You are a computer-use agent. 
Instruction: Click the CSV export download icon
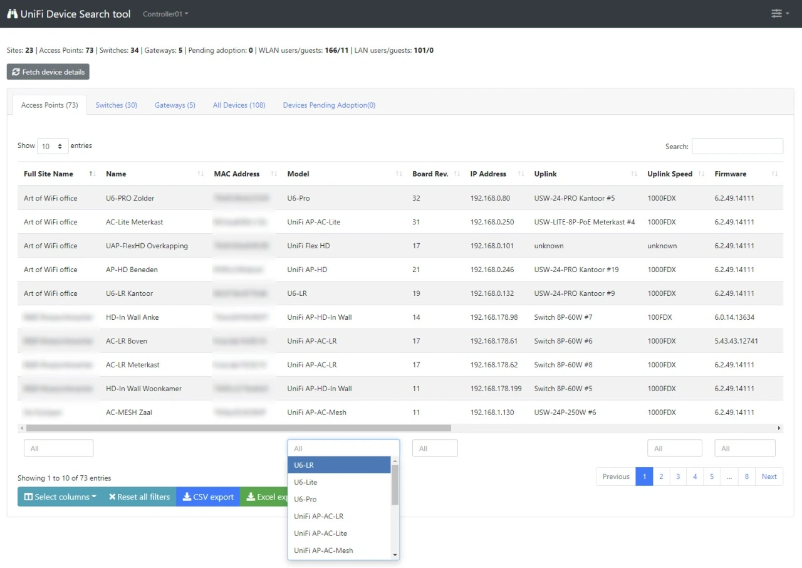pyautogui.click(x=187, y=497)
